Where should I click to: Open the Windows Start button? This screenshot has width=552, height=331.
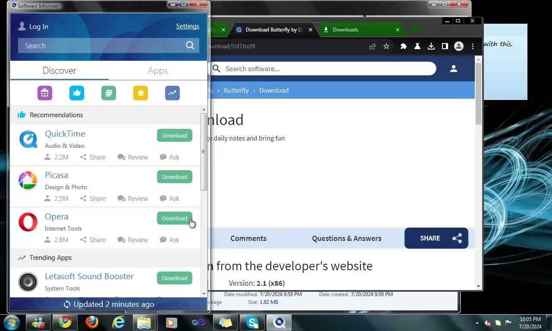tap(11, 322)
